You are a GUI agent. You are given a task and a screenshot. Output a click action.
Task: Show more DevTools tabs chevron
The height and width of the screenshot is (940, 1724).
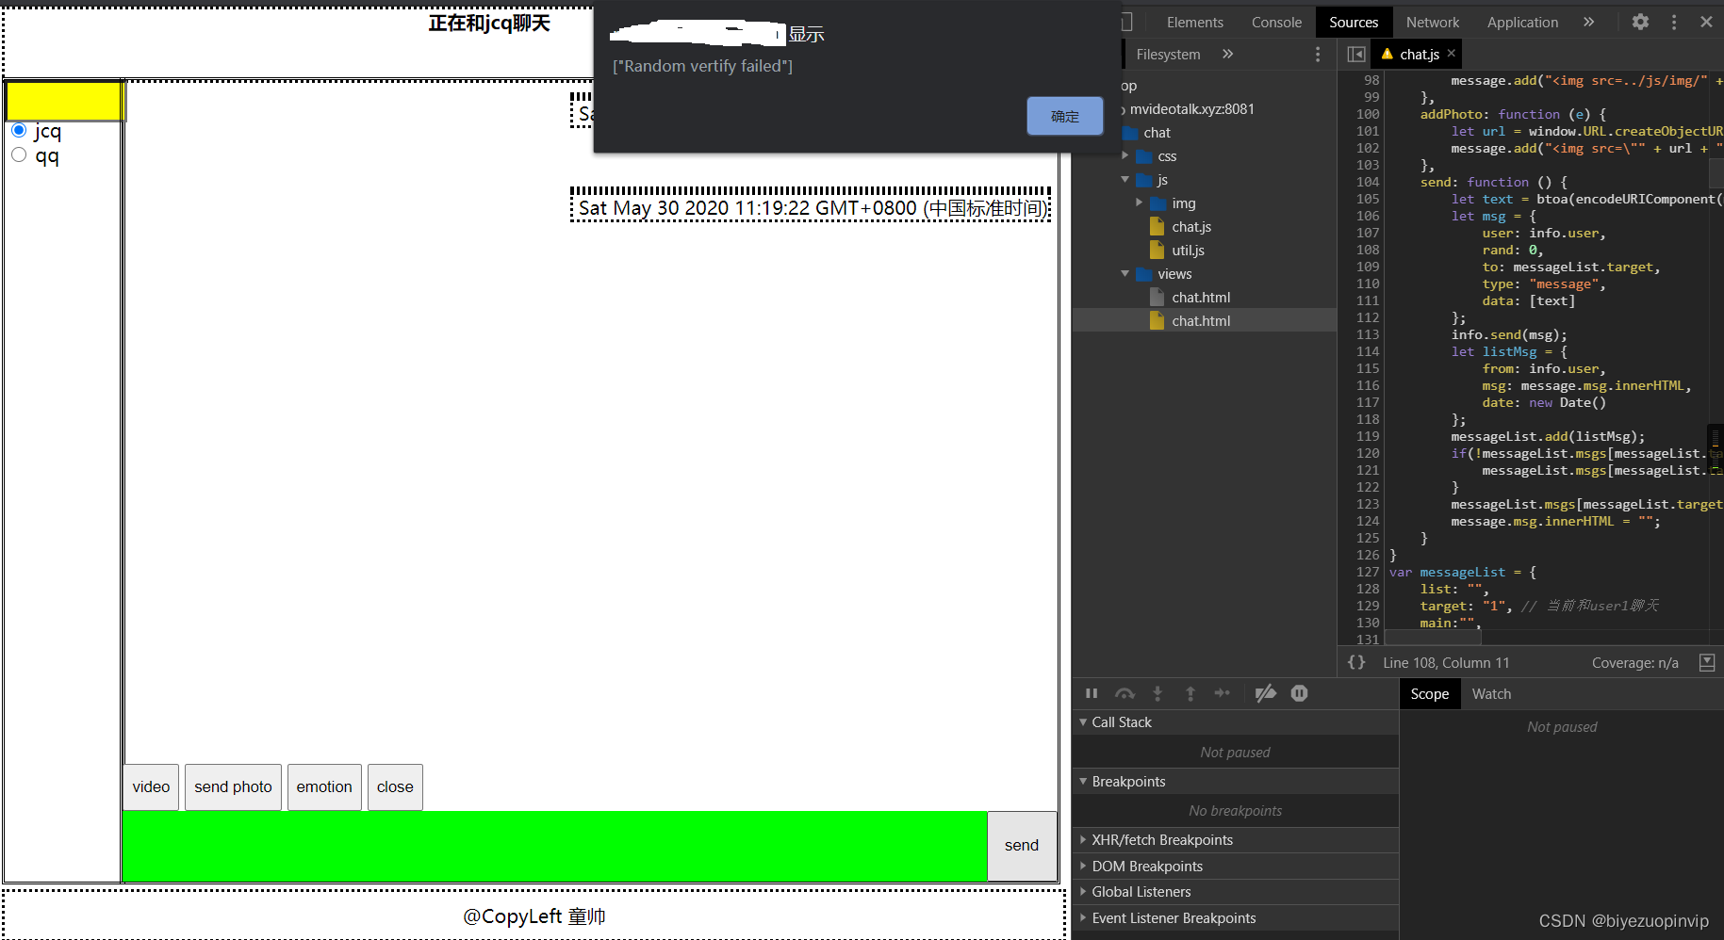(x=1589, y=22)
